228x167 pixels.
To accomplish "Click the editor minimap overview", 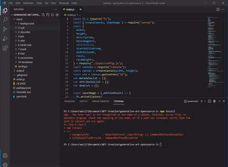I will [x=215, y=52].
